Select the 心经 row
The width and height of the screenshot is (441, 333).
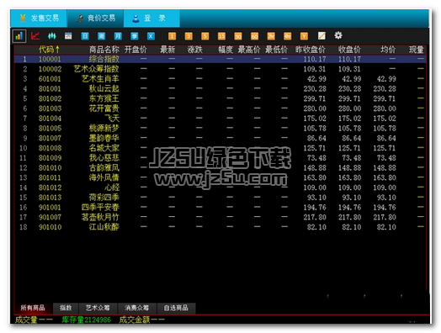pos(220,188)
